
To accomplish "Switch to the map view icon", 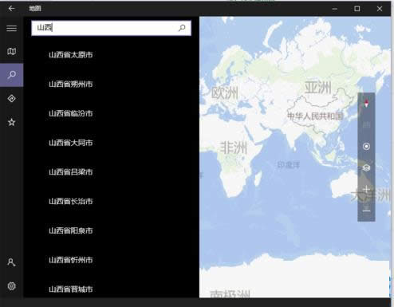I will 12,51.
